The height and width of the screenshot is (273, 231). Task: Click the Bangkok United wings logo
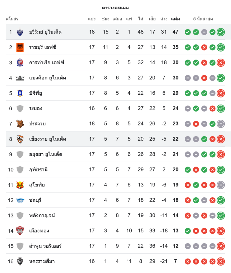[20, 78]
